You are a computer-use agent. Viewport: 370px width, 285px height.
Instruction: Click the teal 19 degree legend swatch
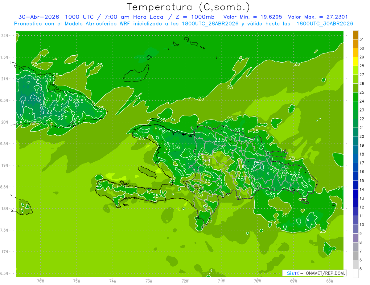(x=356, y=141)
